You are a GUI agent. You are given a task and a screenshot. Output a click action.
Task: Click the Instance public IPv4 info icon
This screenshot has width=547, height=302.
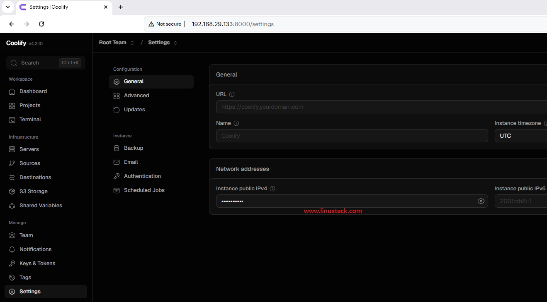(272, 189)
